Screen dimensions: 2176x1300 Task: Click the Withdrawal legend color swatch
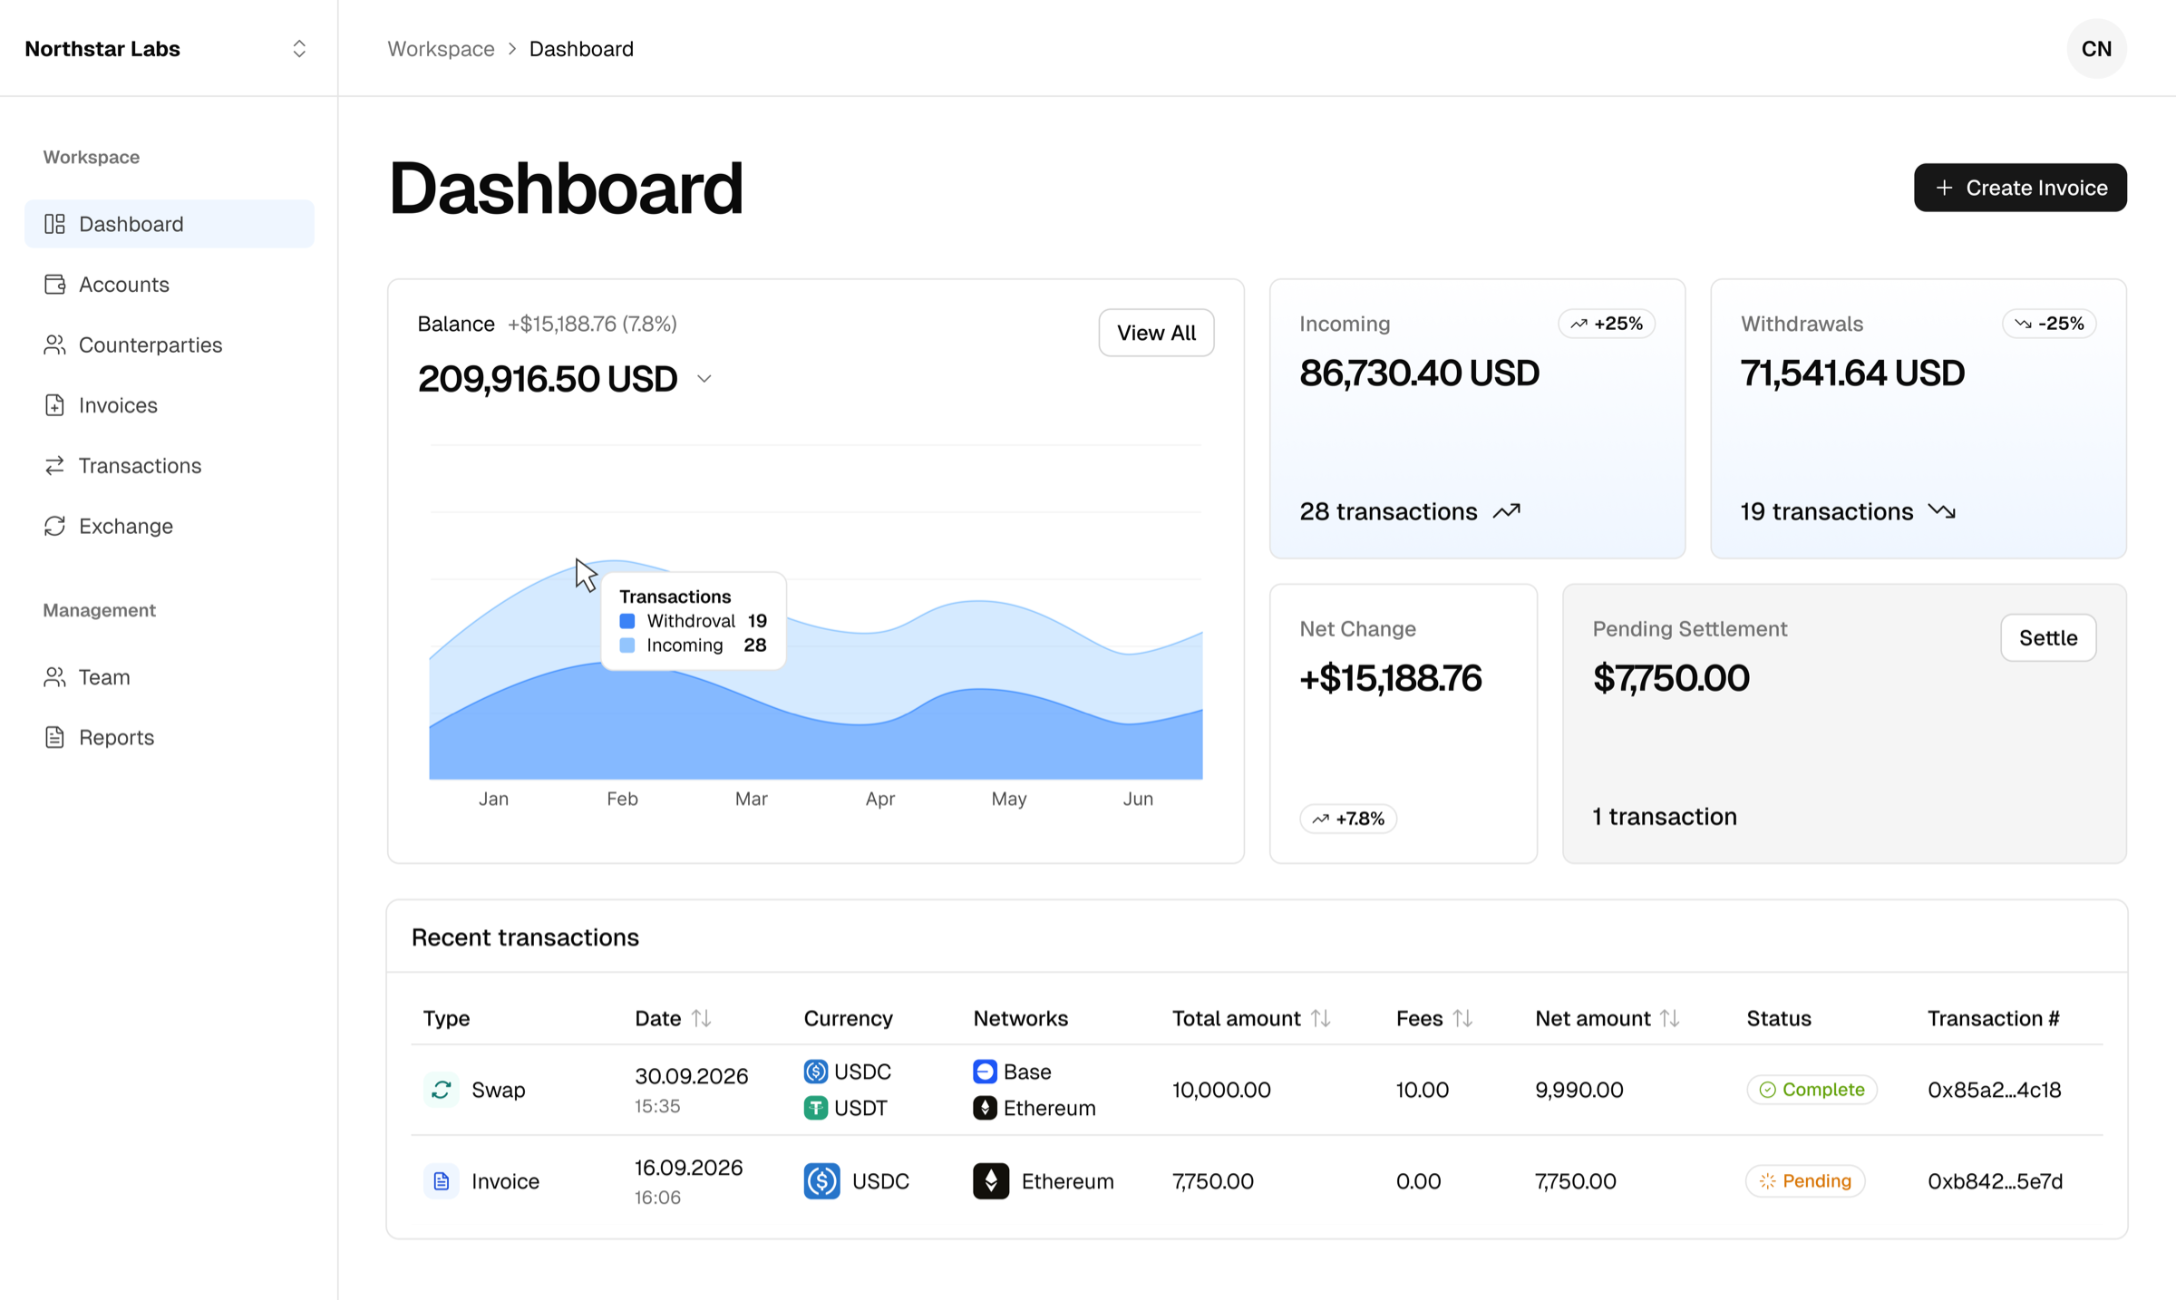pyautogui.click(x=627, y=621)
